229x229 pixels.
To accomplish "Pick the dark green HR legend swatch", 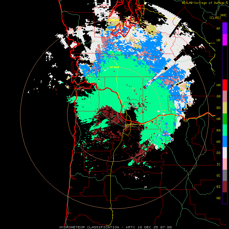I will tap(225, 119).
